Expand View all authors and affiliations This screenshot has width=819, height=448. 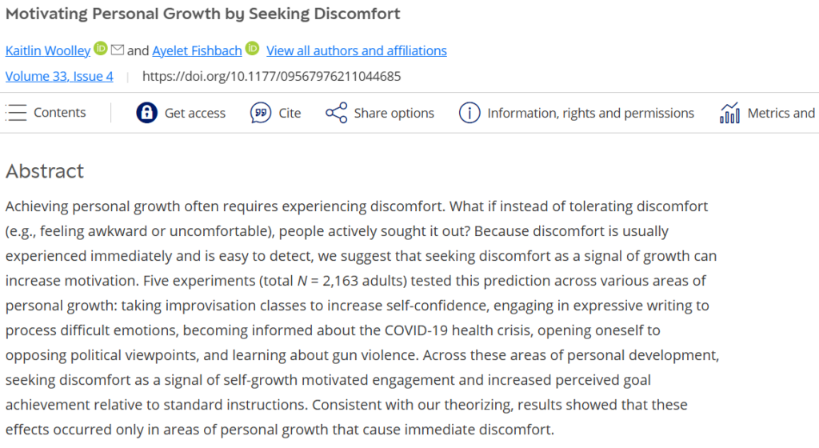tap(356, 50)
